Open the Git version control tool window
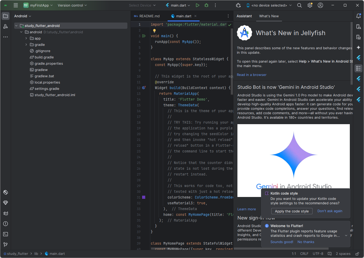The height and width of the screenshot is (258, 364). 6,245
